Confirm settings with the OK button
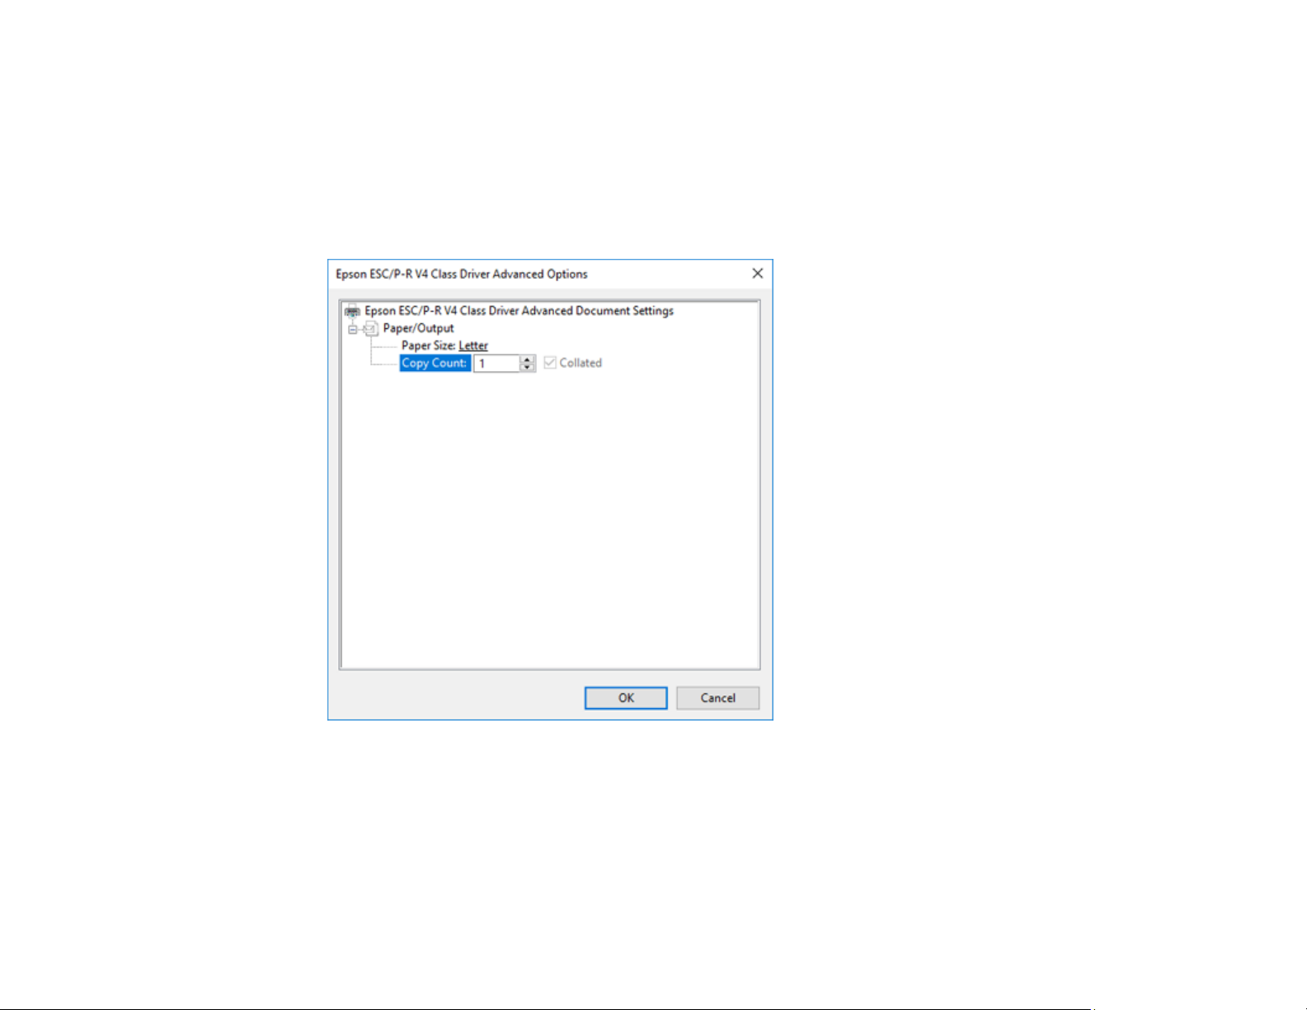 pyautogui.click(x=626, y=698)
